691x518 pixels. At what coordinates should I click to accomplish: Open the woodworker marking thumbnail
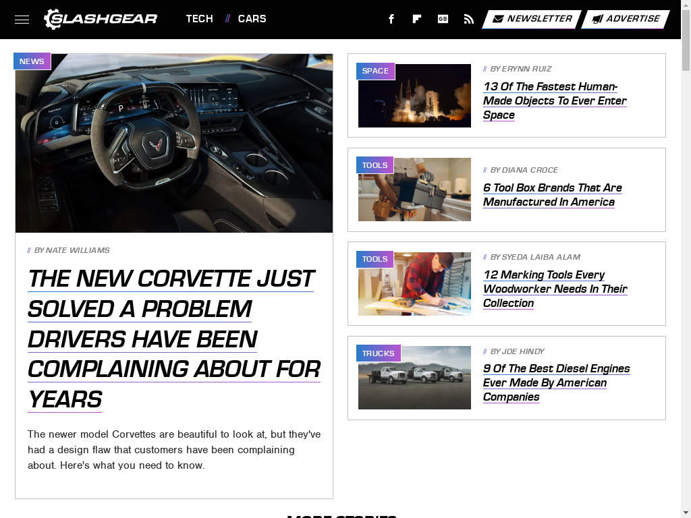coord(414,284)
